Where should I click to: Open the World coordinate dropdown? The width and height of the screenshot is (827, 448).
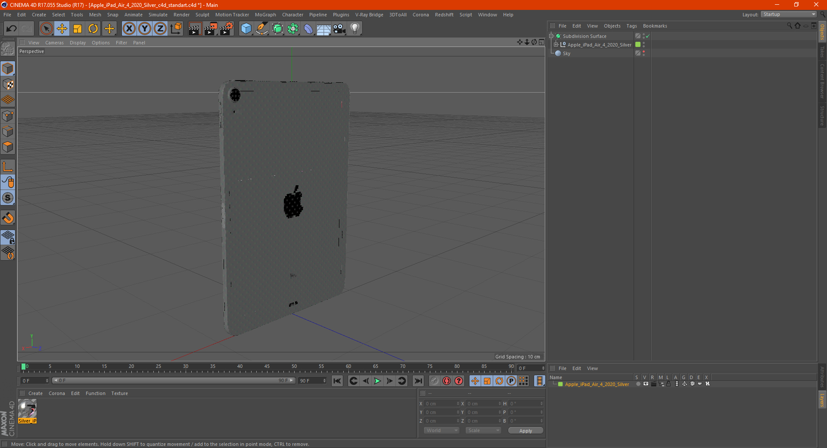coord(441,430)
